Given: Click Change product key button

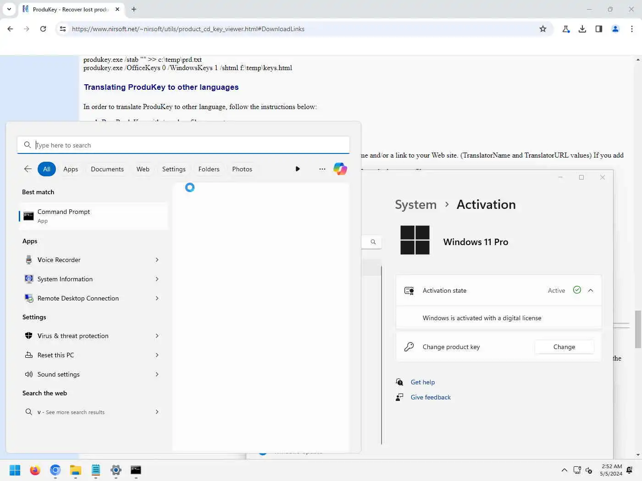Looking at the screenshot, I should pos(564,347).
